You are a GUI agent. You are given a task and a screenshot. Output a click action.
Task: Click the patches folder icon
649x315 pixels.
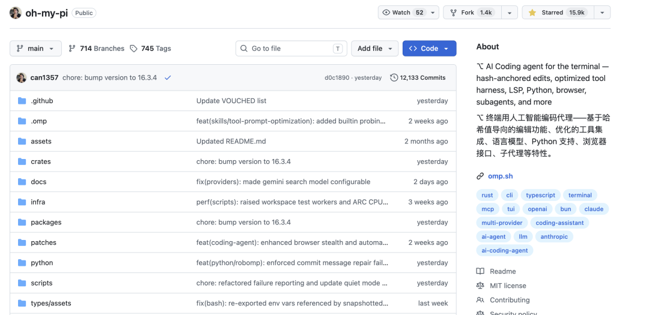click(22, 242)
